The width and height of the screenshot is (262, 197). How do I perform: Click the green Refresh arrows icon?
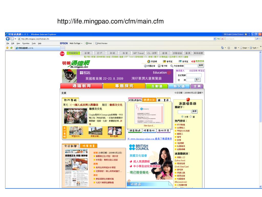pos(219,39)
